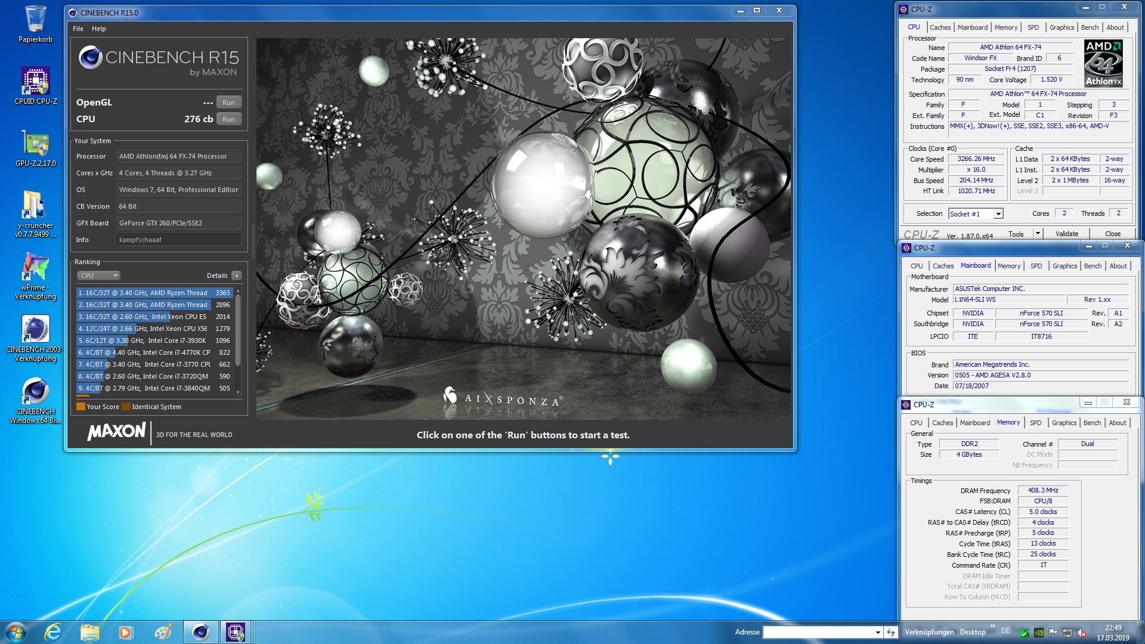Screen dimensions: 1145x644
Task: Open GPU-Z.2.17.0 desktop icon
Action: [x=35, y=148]
